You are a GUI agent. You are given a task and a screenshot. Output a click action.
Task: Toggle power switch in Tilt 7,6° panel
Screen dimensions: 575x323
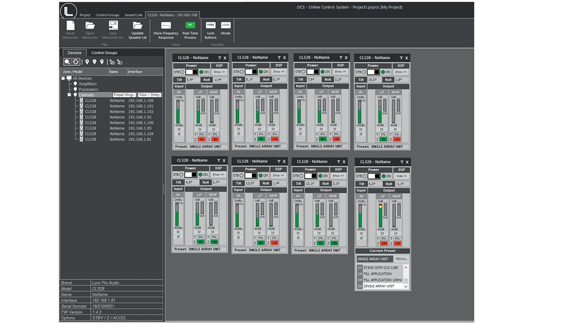point(313,71)
